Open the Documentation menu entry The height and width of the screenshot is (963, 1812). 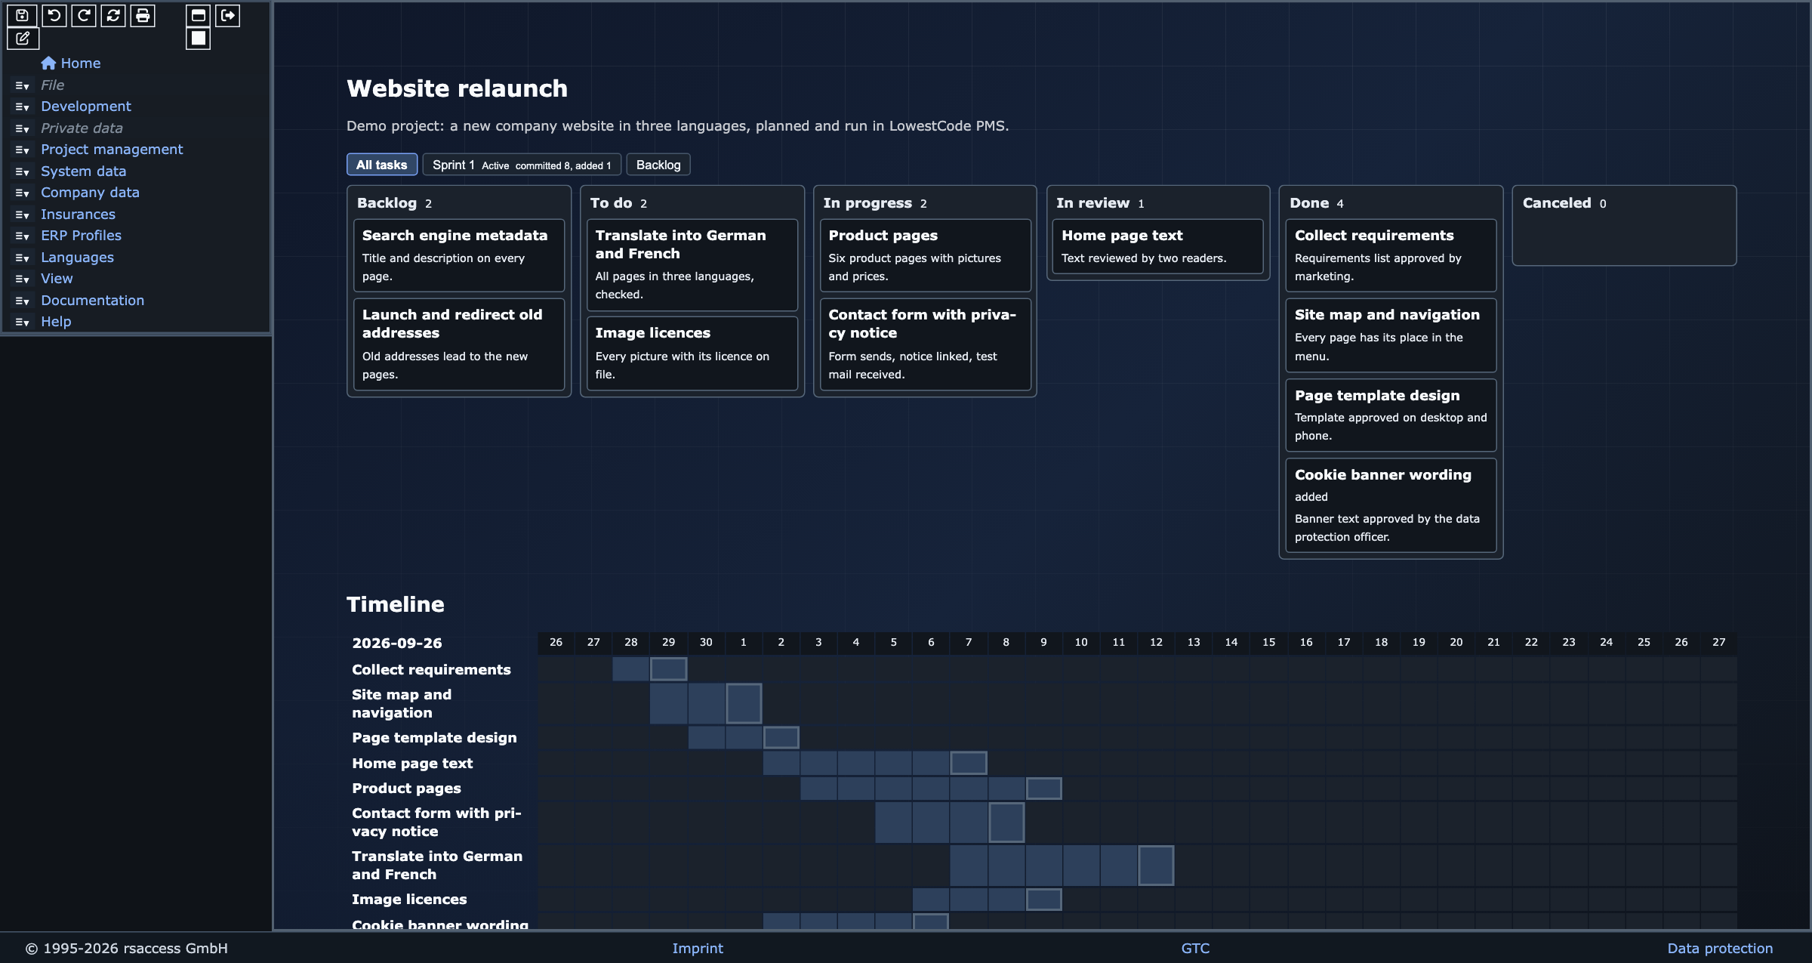tap(92, 301)
